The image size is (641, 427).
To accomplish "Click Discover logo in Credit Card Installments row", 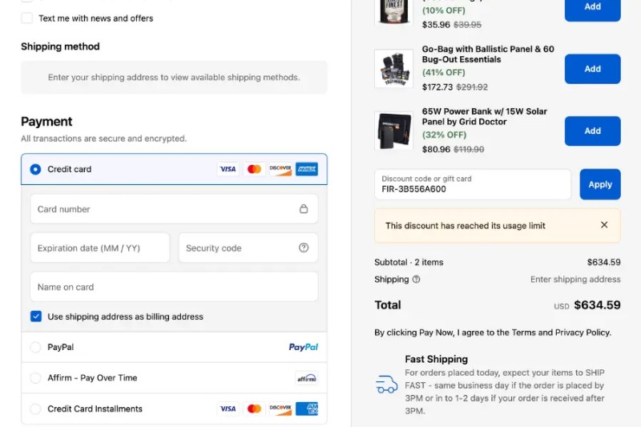I will tap(280, 409).
